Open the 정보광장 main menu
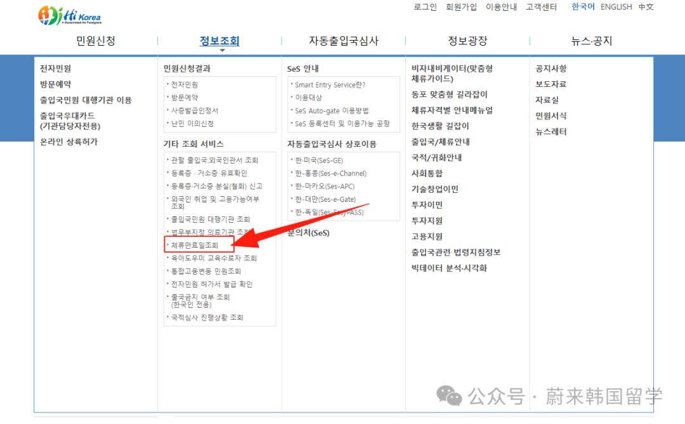The height and width of the screenshot is (424, 685). point(467,41)
